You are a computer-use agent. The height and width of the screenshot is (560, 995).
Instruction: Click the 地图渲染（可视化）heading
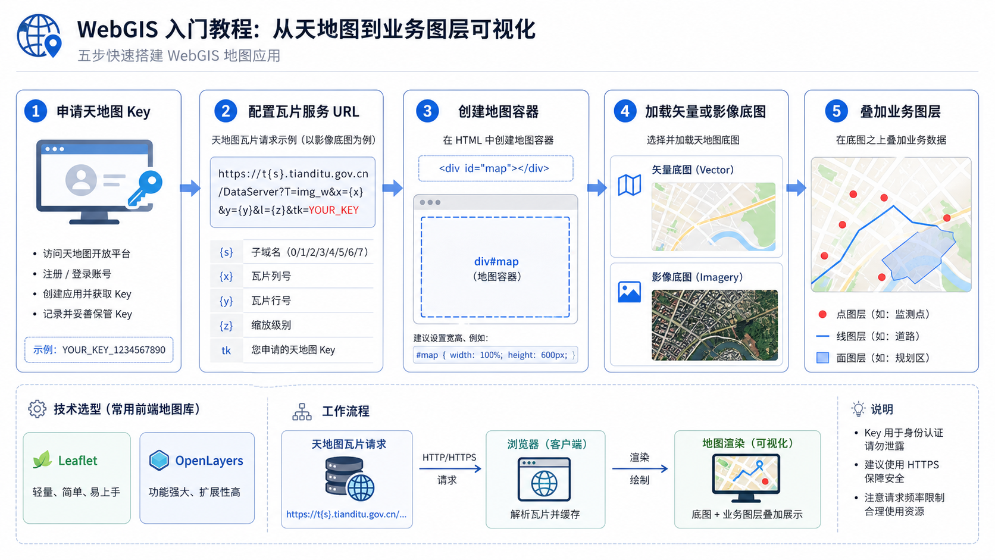747,443
